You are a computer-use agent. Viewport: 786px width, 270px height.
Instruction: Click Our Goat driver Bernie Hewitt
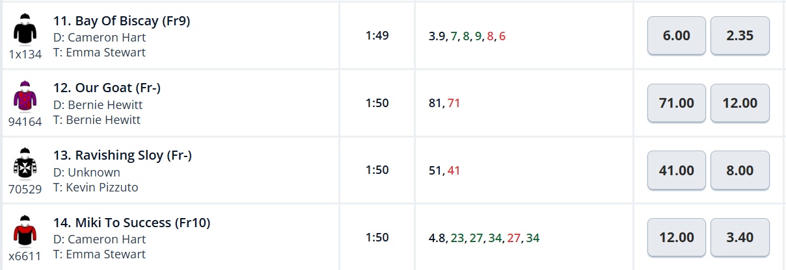[x=105, y=104]
